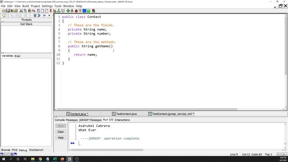Toggle the BLK block indicator in status bar
Image resolution: width=288 pixels, height=162 pixels.
285,154
